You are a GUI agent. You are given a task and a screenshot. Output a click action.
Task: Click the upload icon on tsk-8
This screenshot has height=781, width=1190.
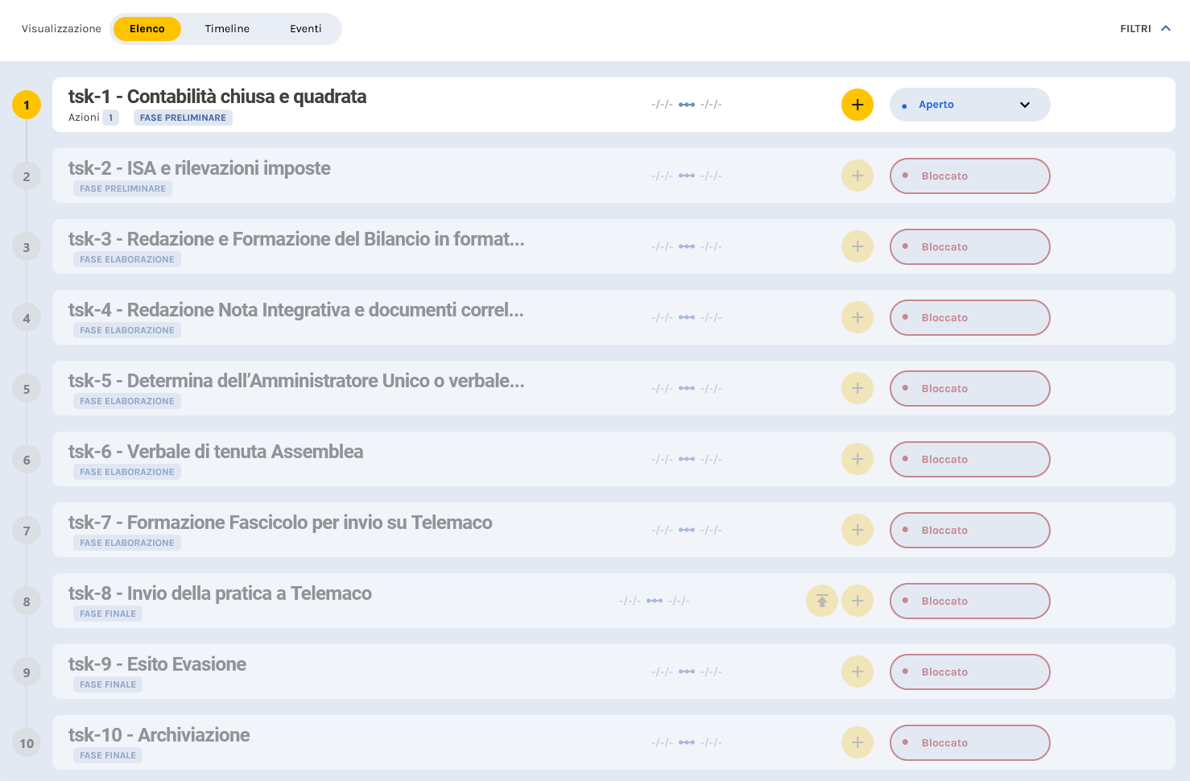point(821,601)
